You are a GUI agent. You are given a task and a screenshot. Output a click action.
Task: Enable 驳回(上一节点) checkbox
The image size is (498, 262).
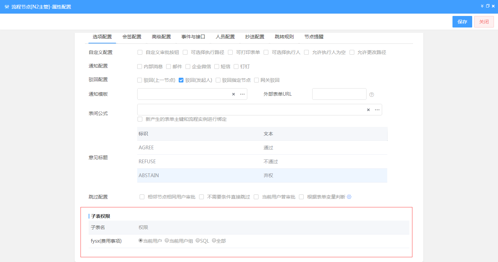click(140, 80)
